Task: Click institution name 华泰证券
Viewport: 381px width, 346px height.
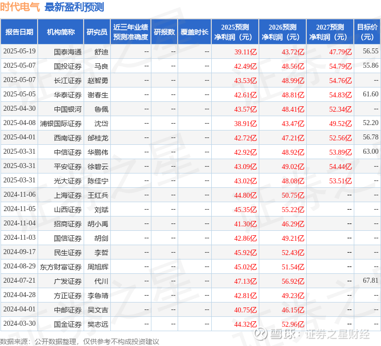Action: click(68, 95)
